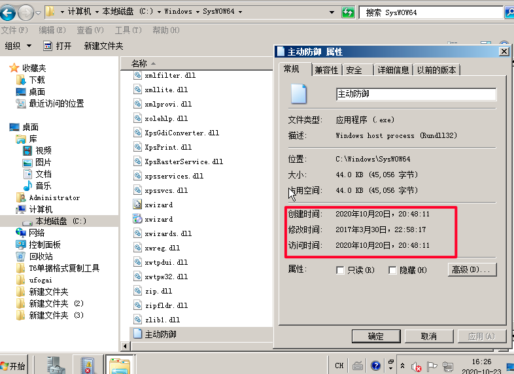Screen dimensions: 514x374
Task: Select the xolehlp.dll file icon
Action: tap(137, 118)
